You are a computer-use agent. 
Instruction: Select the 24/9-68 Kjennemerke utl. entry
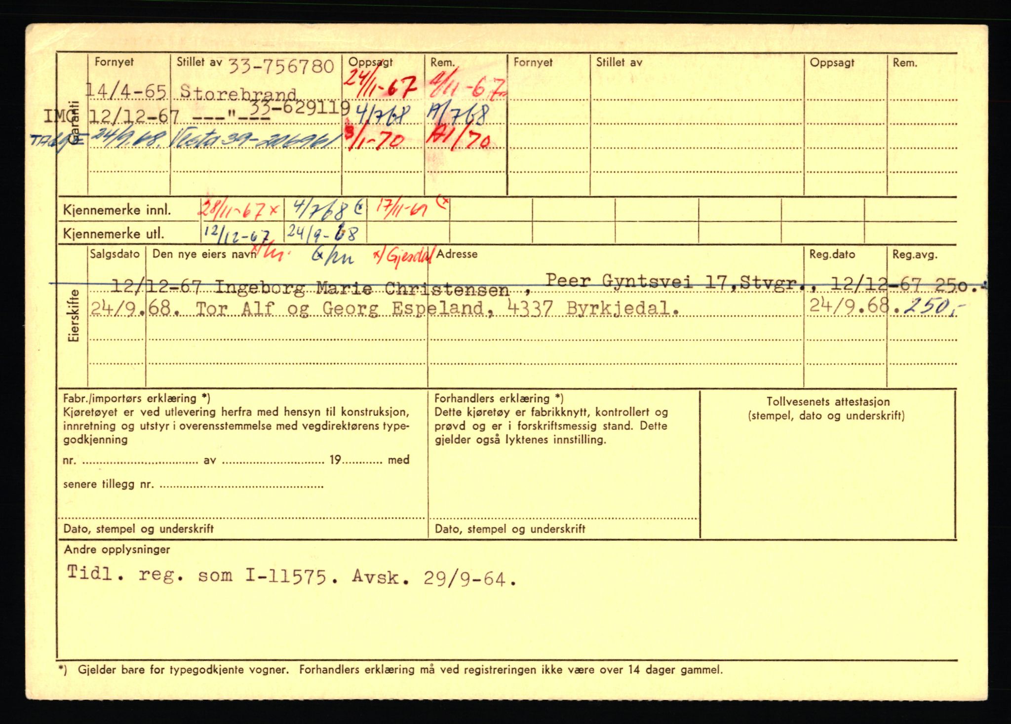[323, 232]
